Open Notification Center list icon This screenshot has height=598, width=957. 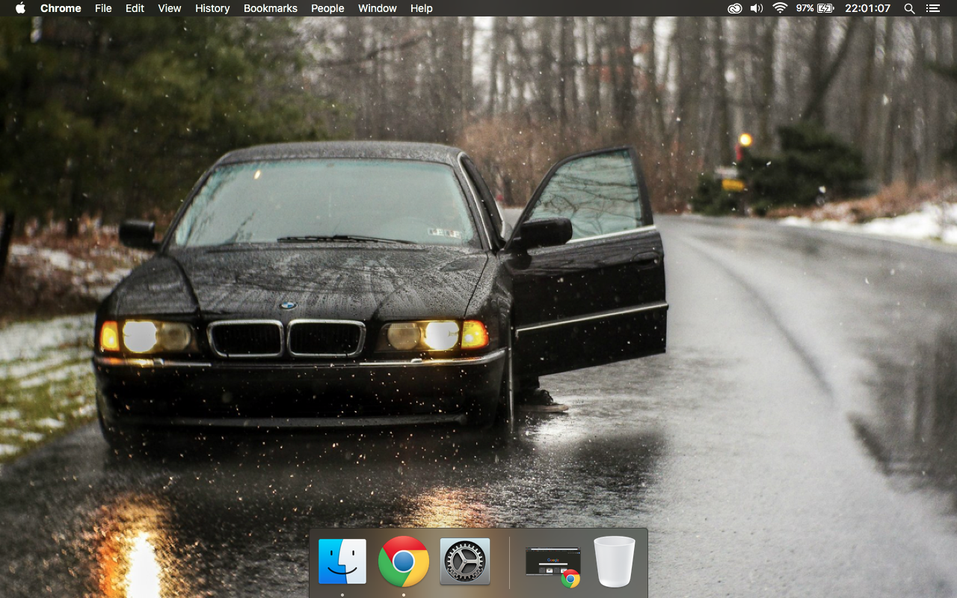tap(932, 8)
